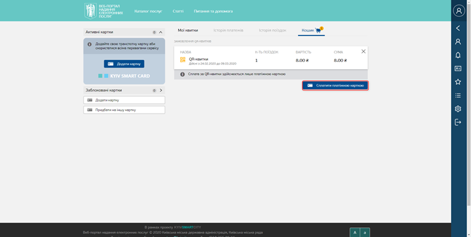This screenshot has height=237, width=471.
Task: Open favorites star icon
Action: (x=458, y=82)
